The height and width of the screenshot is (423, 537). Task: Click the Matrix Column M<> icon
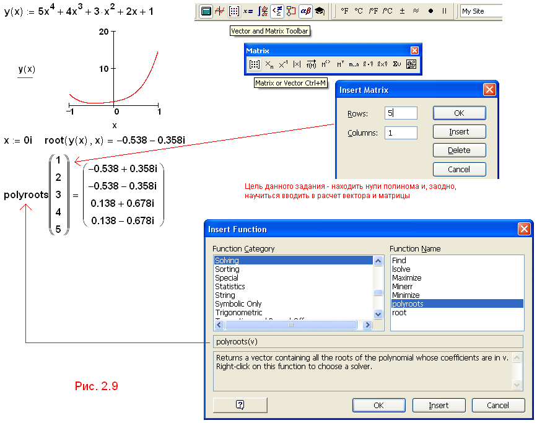point(326,64)
